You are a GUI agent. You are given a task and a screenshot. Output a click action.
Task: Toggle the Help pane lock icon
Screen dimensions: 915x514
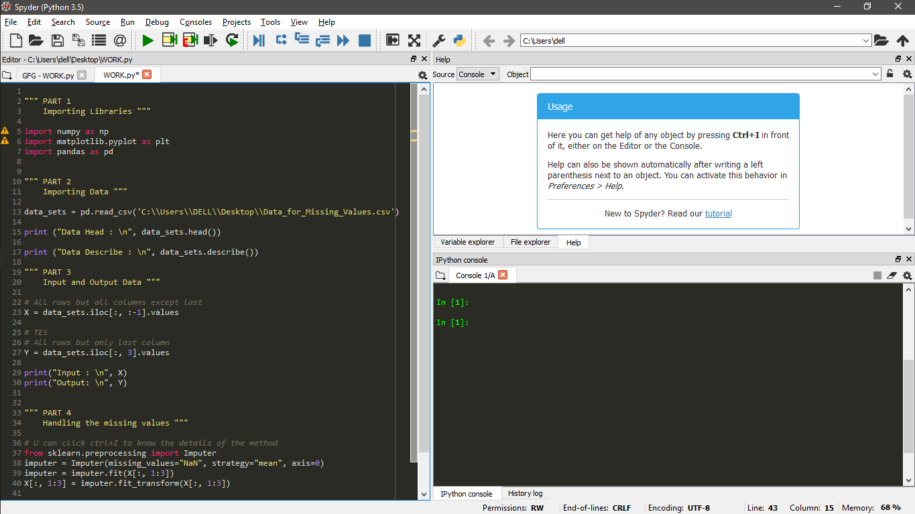tap(890, 74)
